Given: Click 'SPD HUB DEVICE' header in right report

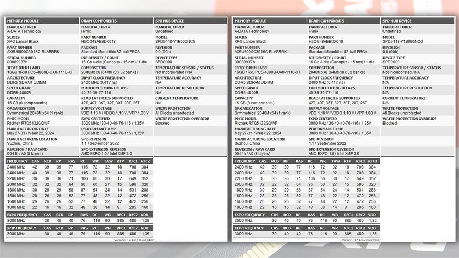Looking at the screenshot, I should [397, 21].
